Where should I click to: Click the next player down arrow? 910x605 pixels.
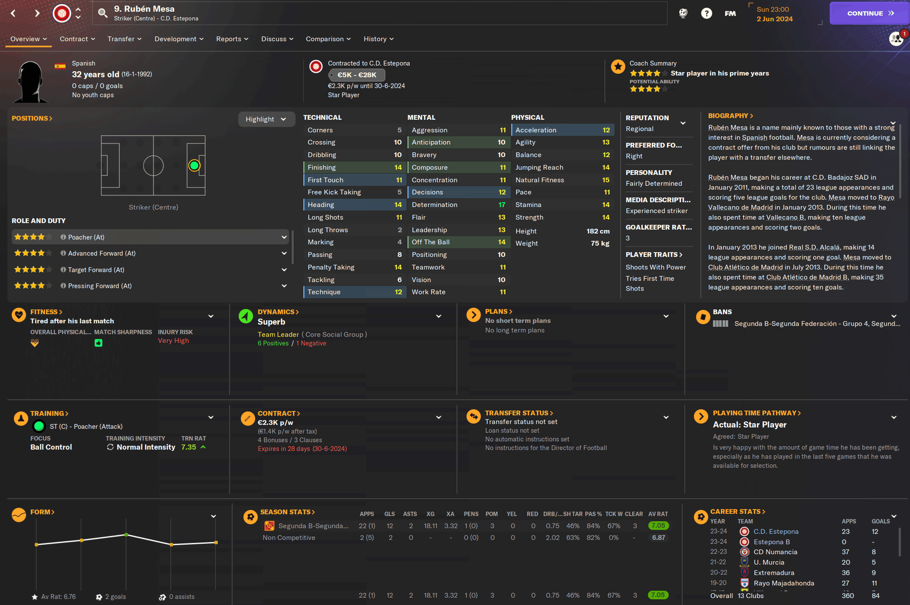click(78, 17)
